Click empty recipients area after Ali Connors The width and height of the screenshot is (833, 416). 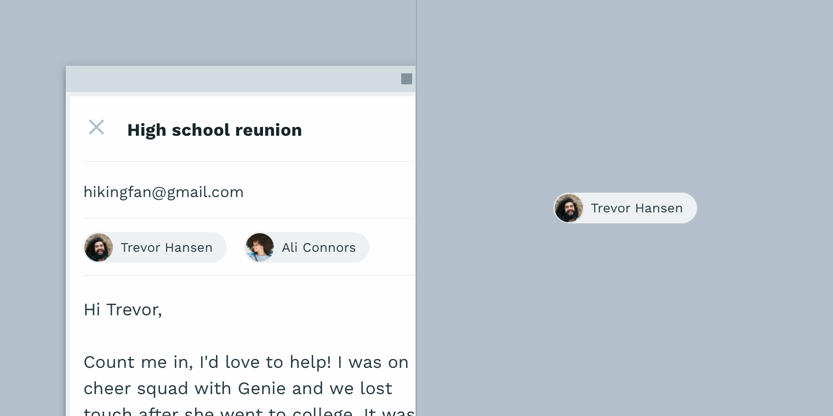391,247
